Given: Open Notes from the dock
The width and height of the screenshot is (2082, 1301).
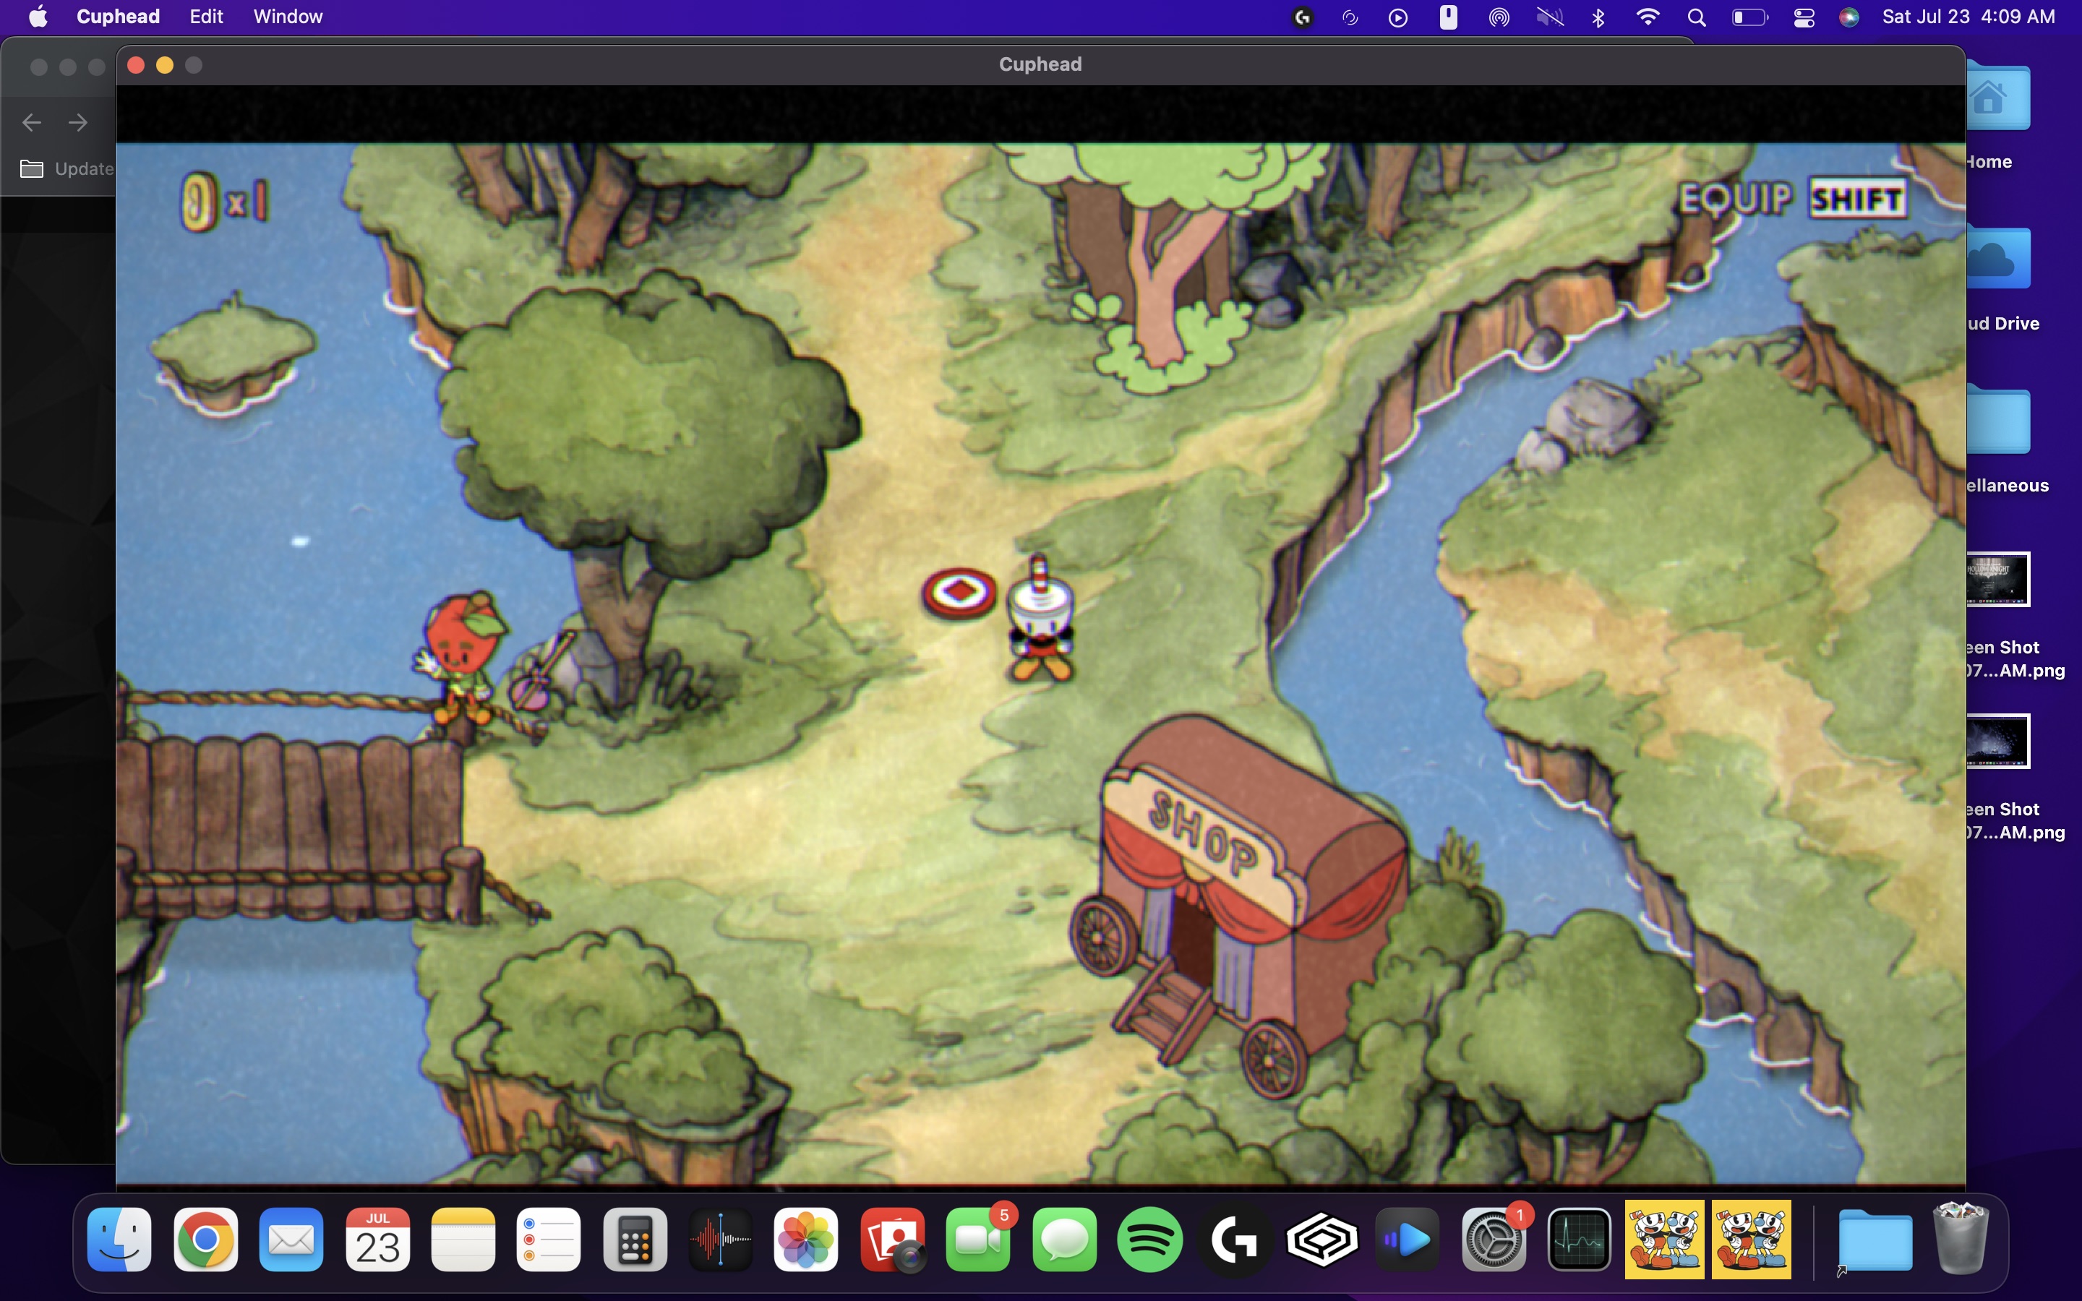Looking at the screenshot, I should click(x=463, y=1239).
